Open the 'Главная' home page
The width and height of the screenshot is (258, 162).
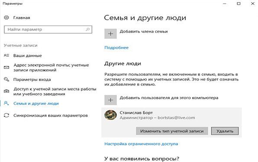coord(22,18)
